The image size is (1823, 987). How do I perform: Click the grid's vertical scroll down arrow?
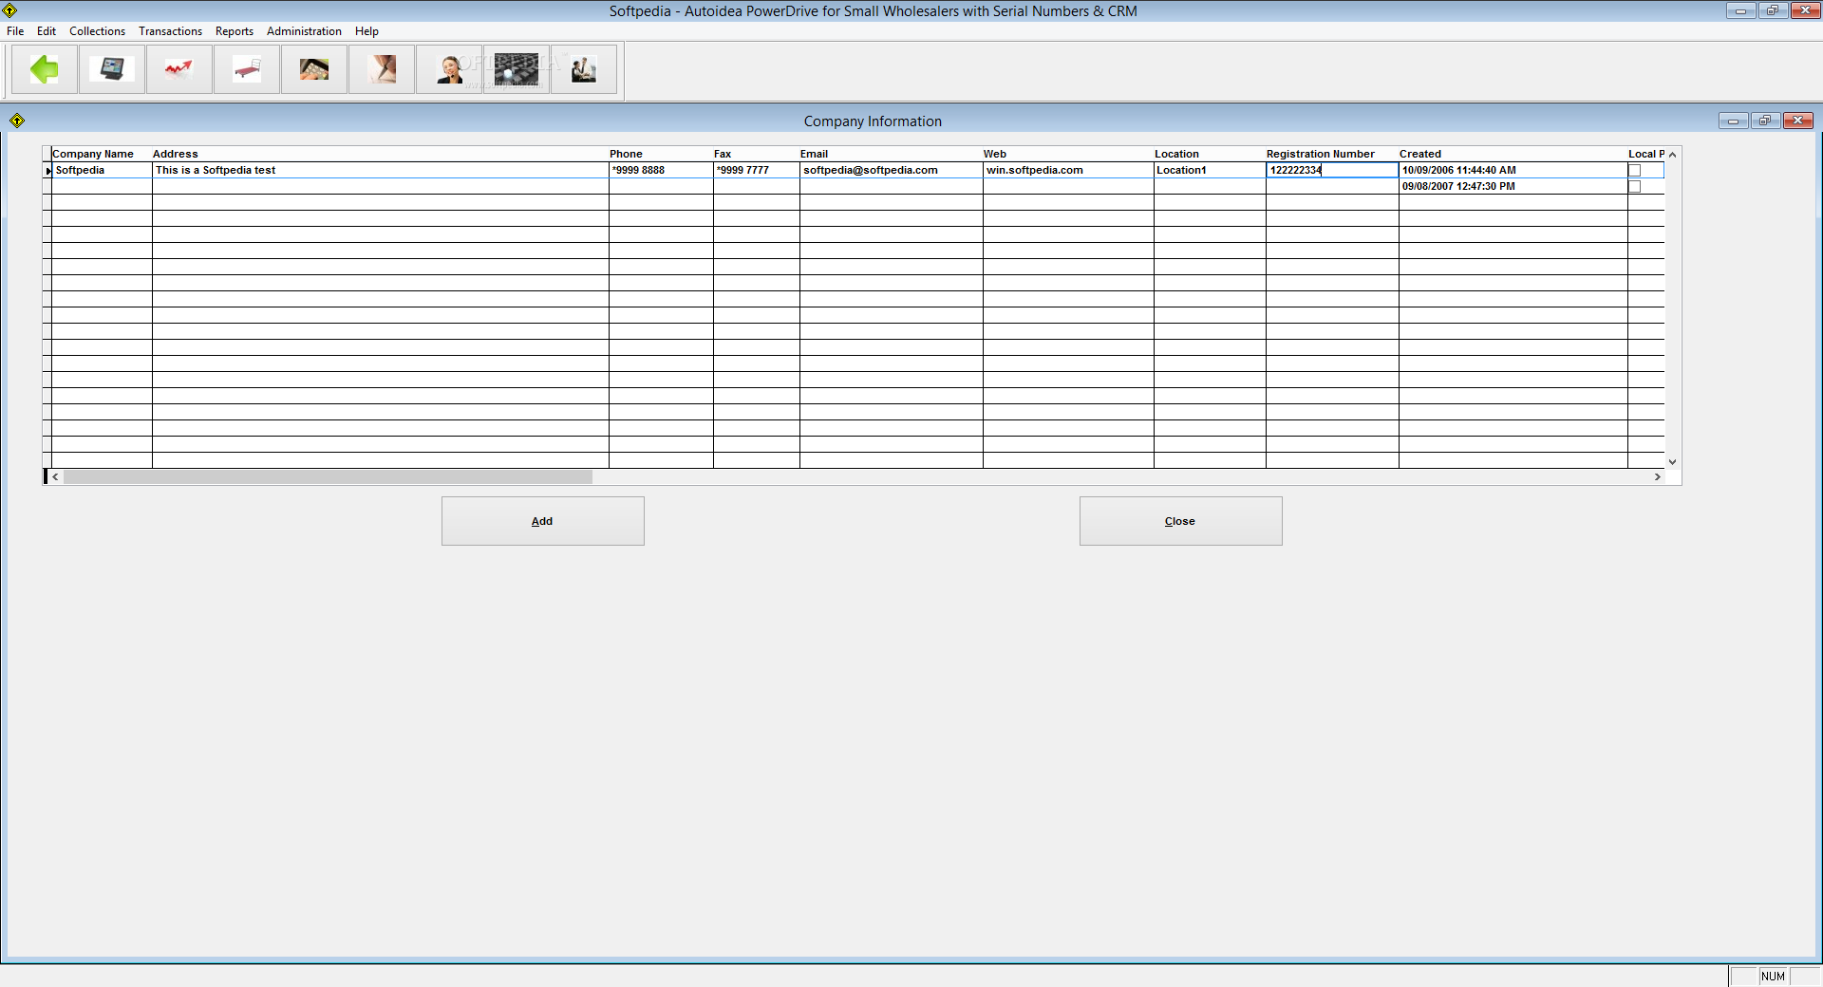(x=1673, y=462)
